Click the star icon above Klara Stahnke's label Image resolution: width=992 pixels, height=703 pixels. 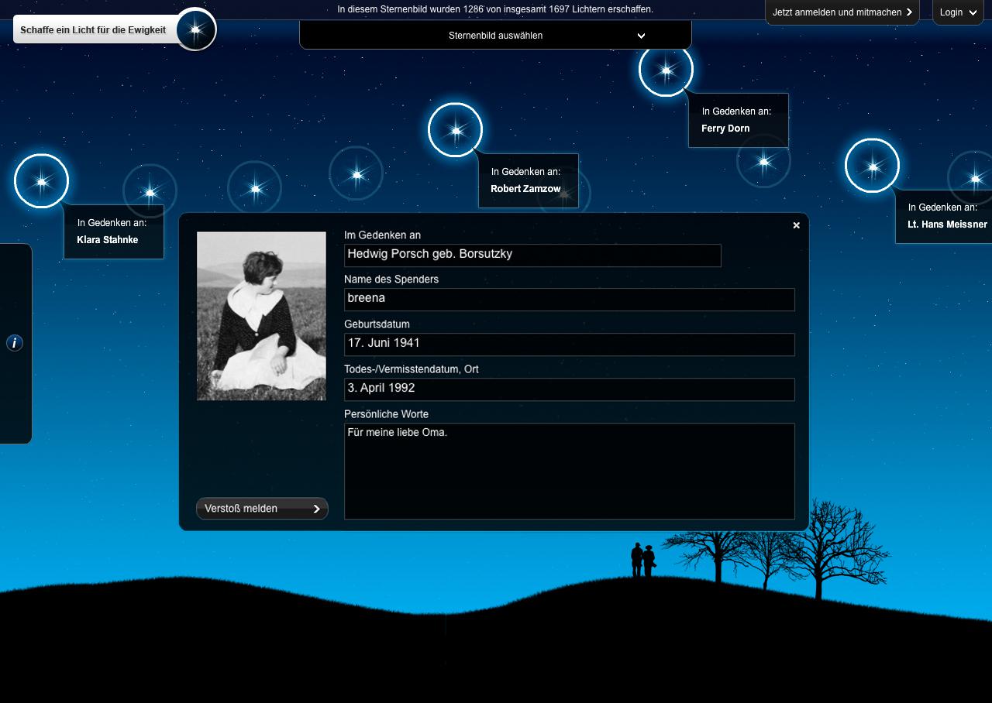pos(42,181)
